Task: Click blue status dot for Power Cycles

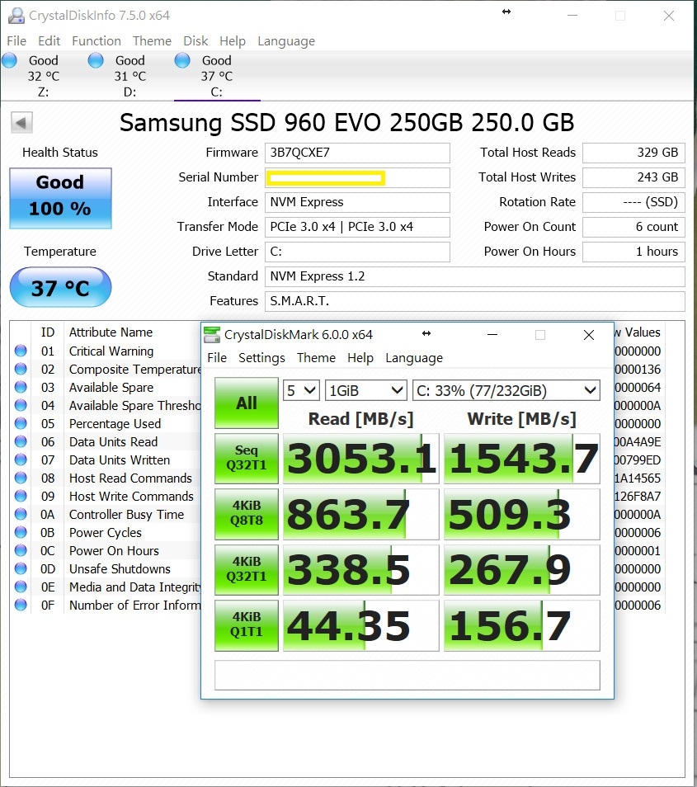Action: 21,533
